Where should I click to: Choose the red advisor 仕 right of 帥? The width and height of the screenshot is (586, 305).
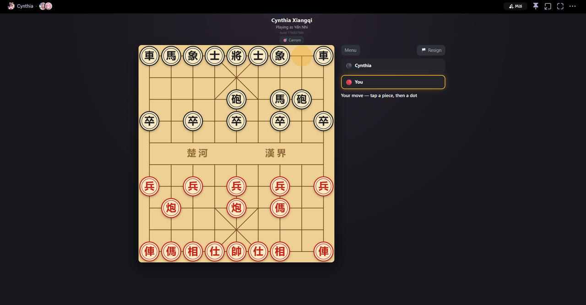258,251
